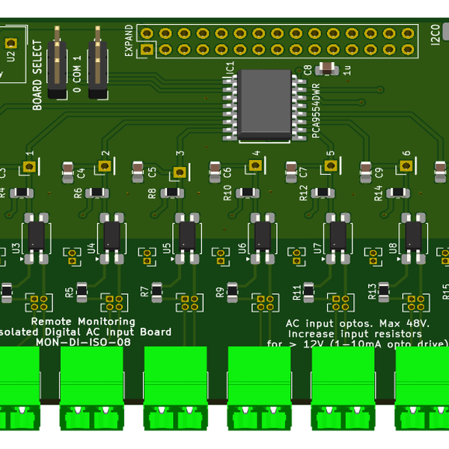Click the 'AC input optos. Max 48V.' note
This screenshot has width=449, height=449.
358,323
